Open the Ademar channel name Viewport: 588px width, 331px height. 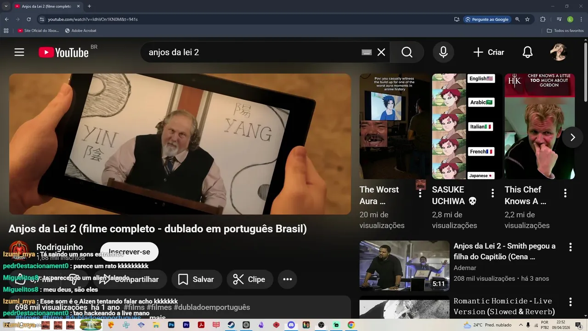coord(465,268)
